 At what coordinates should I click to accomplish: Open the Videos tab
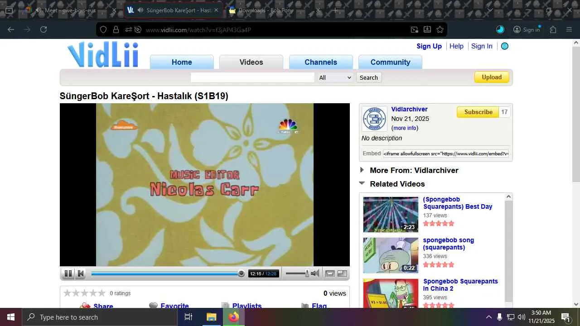point(251,62)
